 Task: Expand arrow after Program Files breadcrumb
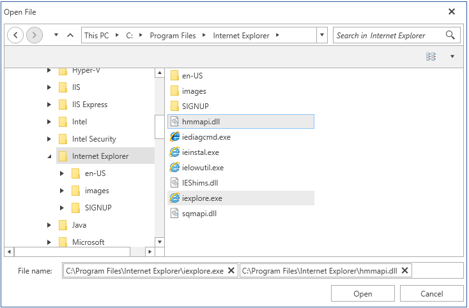[204, 35]
